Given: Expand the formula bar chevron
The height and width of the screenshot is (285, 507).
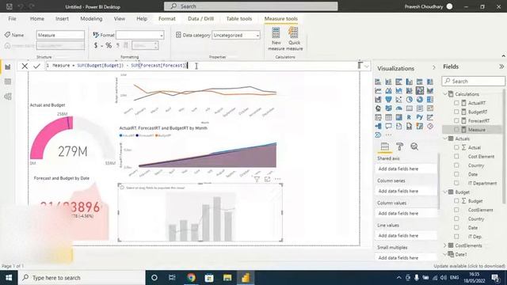Looking at the screenshot, I should 367,66.
